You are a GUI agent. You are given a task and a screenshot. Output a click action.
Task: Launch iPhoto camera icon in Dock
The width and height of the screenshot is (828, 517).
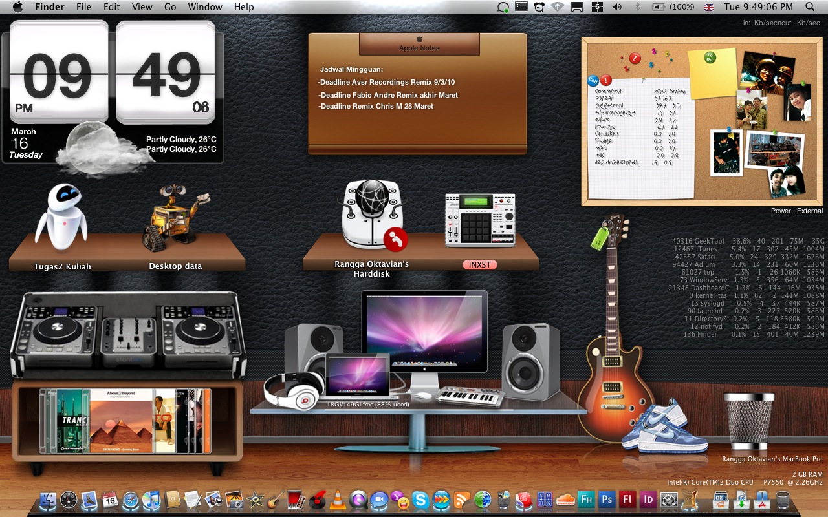tap(234, 500)
